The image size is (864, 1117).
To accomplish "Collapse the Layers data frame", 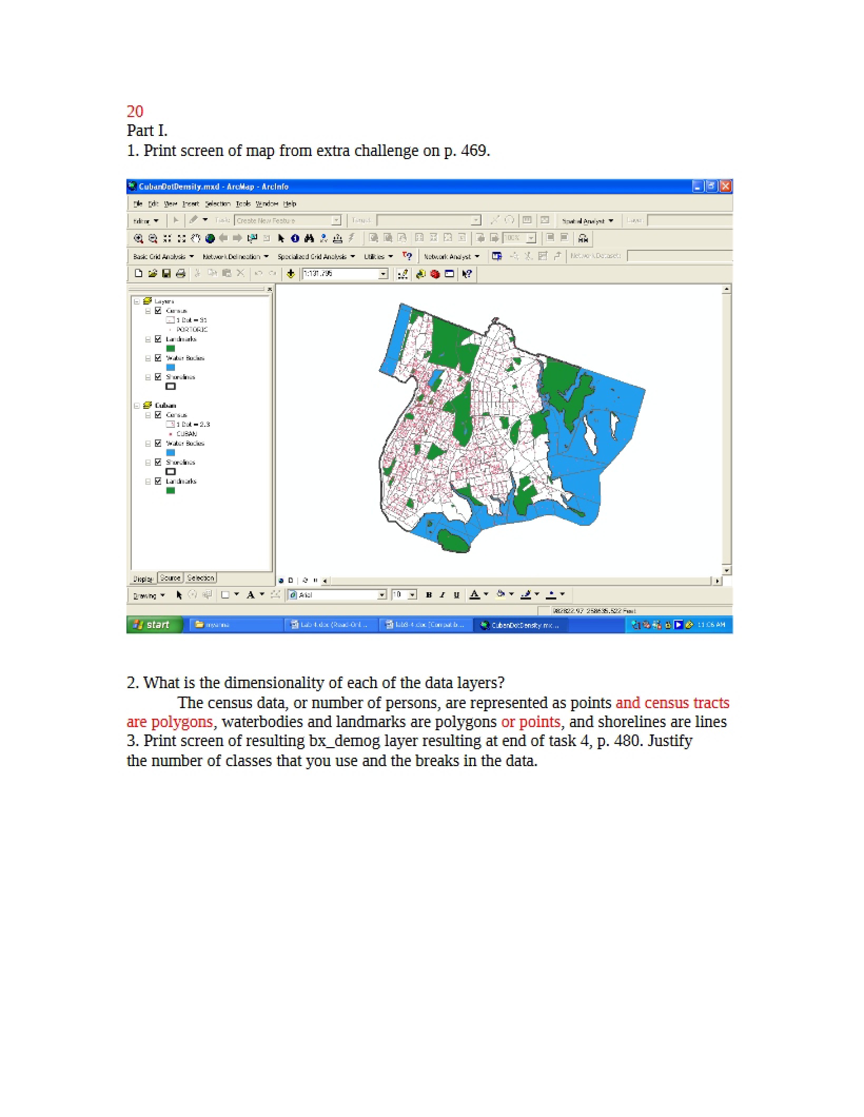I will pos(137,301).
